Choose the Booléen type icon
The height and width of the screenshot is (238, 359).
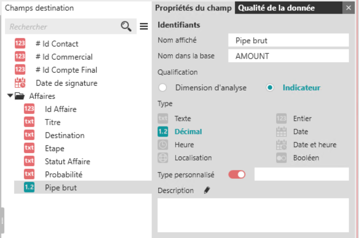[282, 157]
